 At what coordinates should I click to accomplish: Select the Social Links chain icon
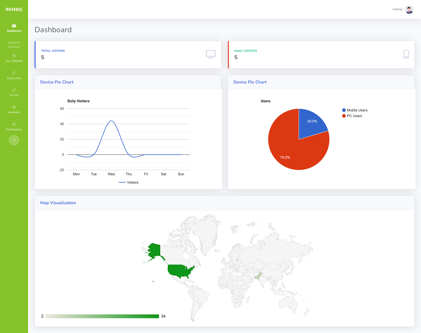[14, 73]
